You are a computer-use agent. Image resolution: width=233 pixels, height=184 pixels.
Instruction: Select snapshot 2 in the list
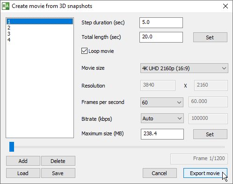click(x=40, y=28)
